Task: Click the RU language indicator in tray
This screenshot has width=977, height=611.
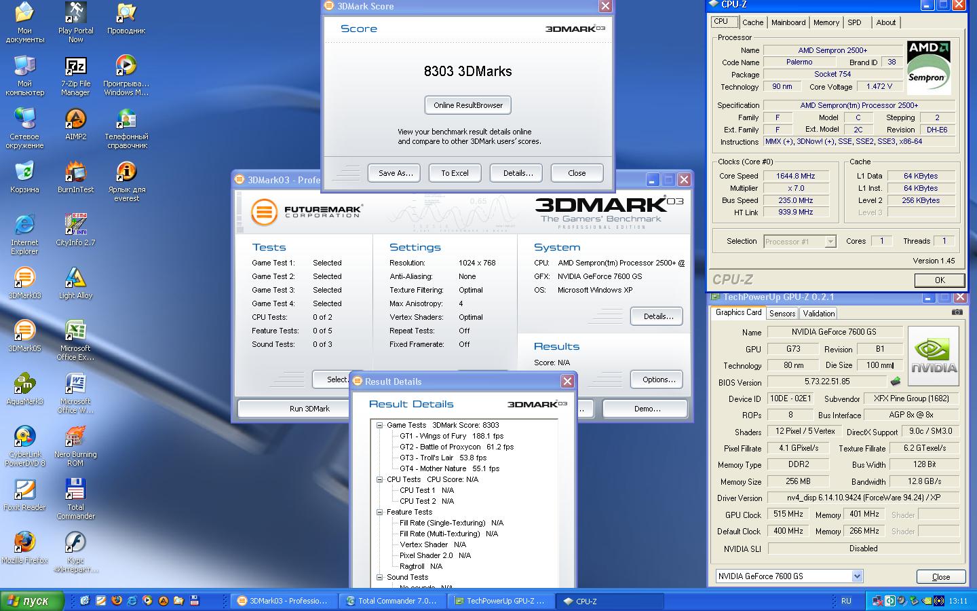Action: [846, 601]
